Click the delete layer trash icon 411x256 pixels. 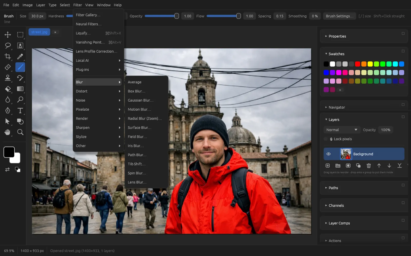[369, 166]
